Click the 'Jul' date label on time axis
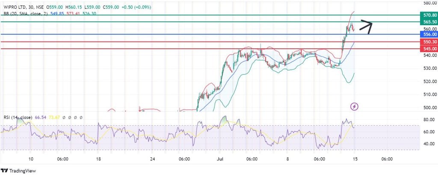438x177 pixels. point(219,159)
